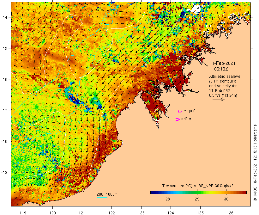Viewport: 259px width, 215px height.
Task: Click the magenta Argo circle legend marker
Action: pos(180,111)
